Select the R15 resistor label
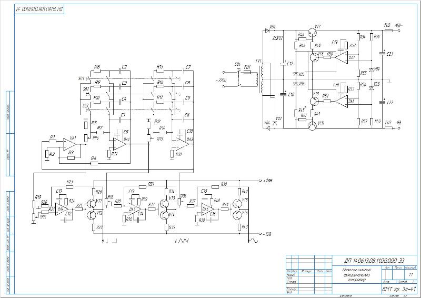 coord(160,67)
